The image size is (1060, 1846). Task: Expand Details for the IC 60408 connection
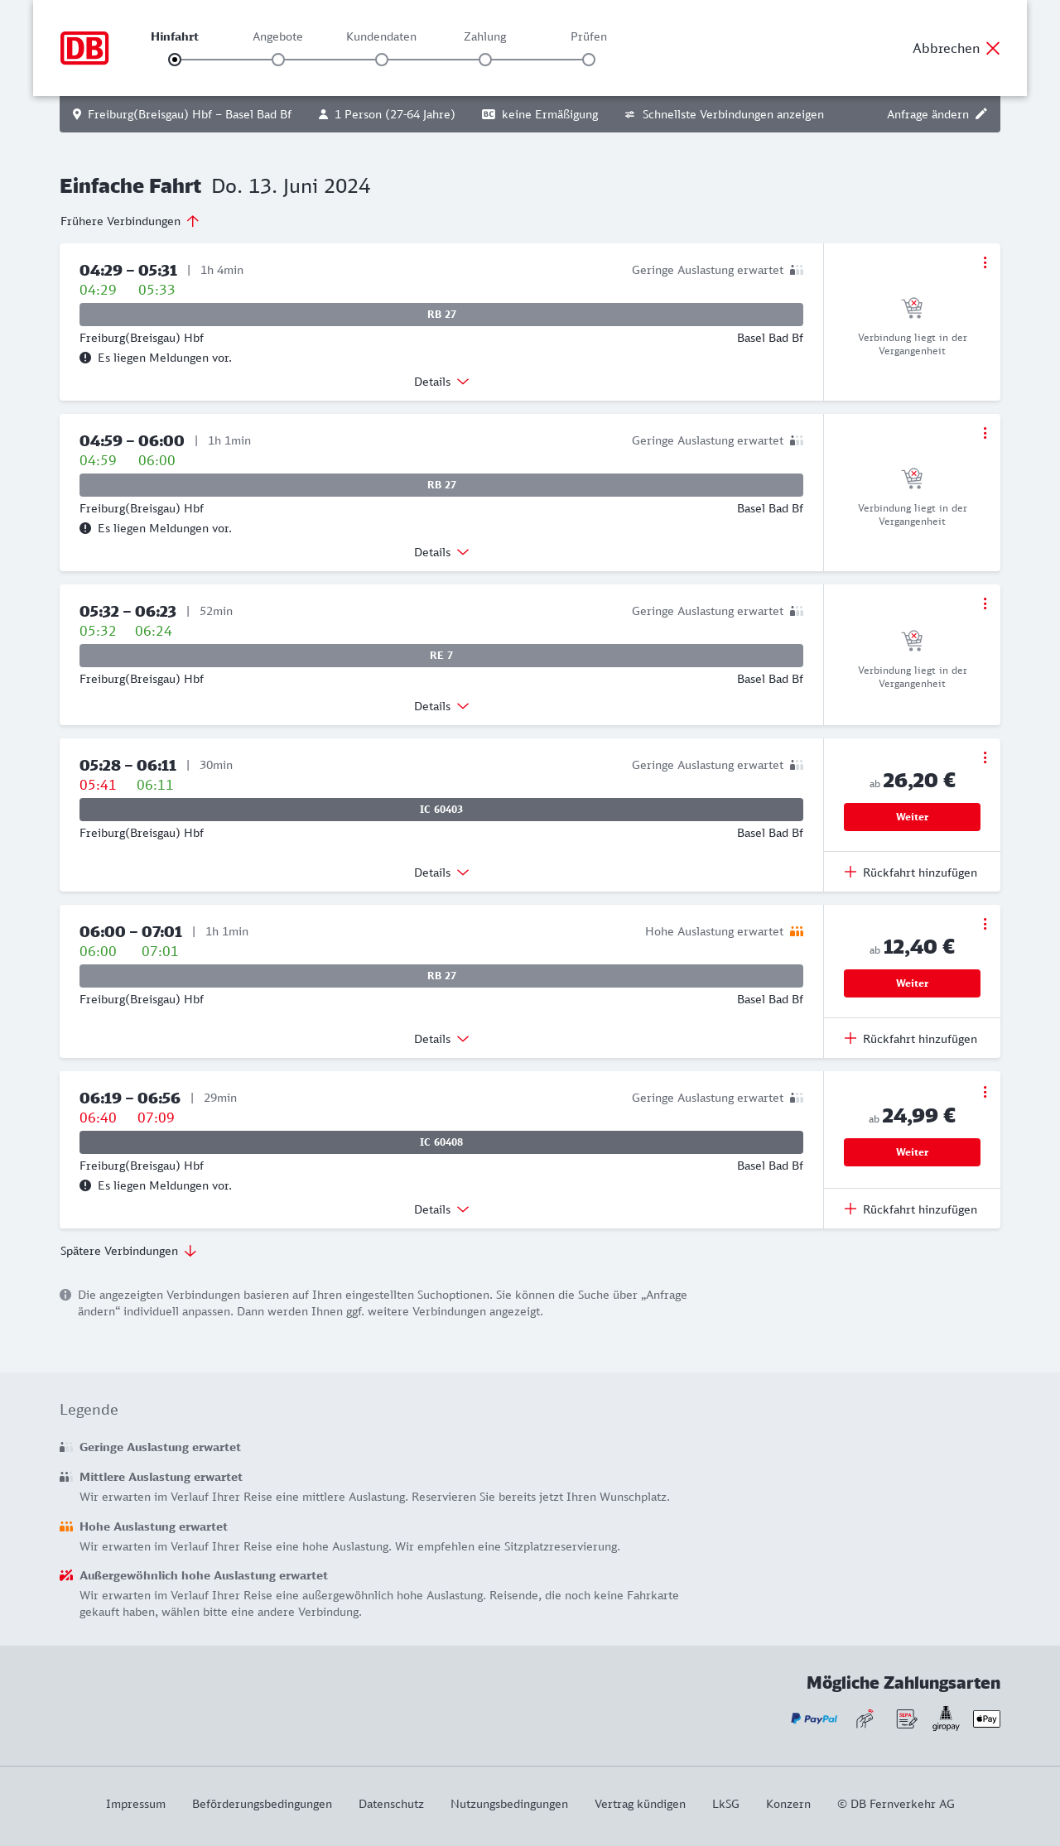pos(441,1209)
